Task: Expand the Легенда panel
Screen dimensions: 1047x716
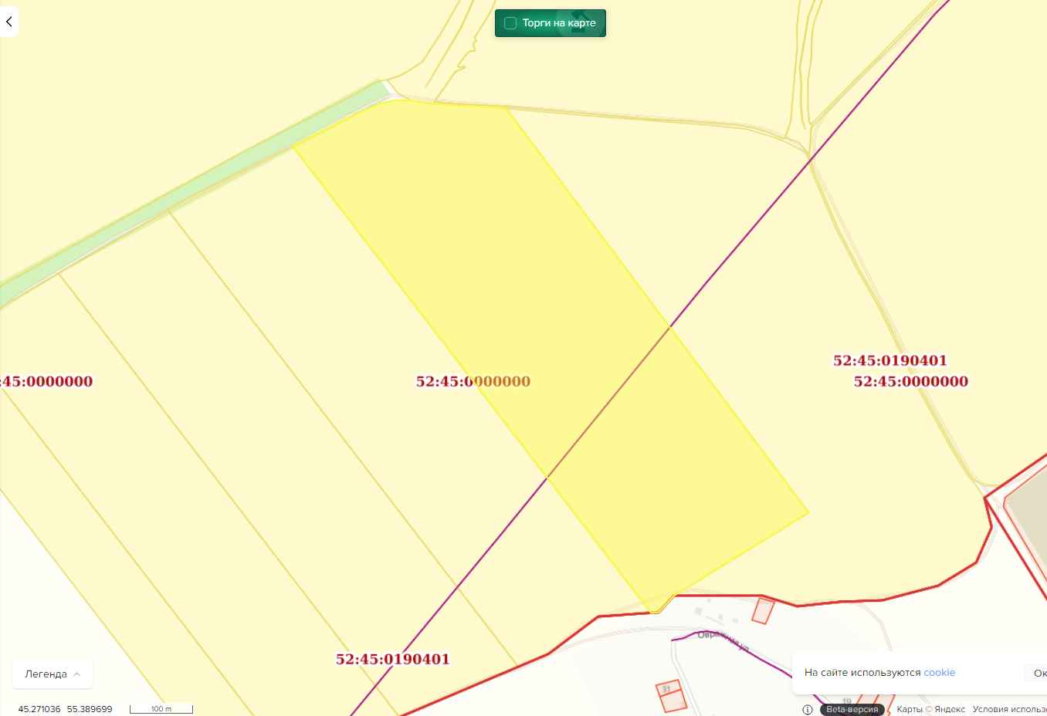Action: [53, 674]
